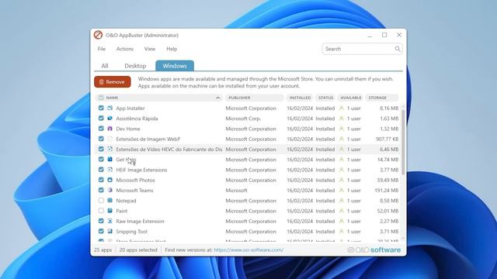Sort by the Storage column header
497x279 pixels.
point(382,98)
